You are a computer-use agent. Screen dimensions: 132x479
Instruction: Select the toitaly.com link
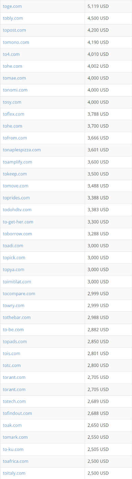[14, 473]
